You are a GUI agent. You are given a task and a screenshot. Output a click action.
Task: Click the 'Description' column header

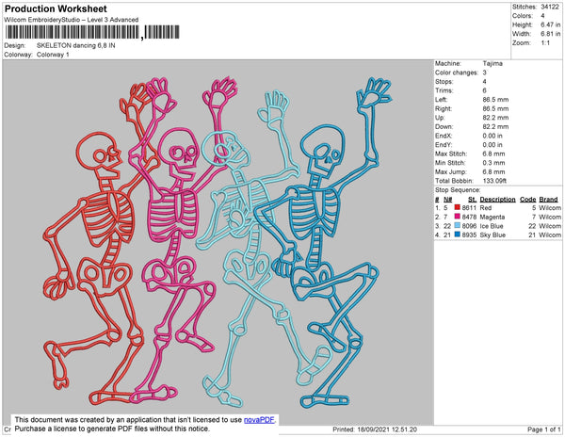(497, 200)
